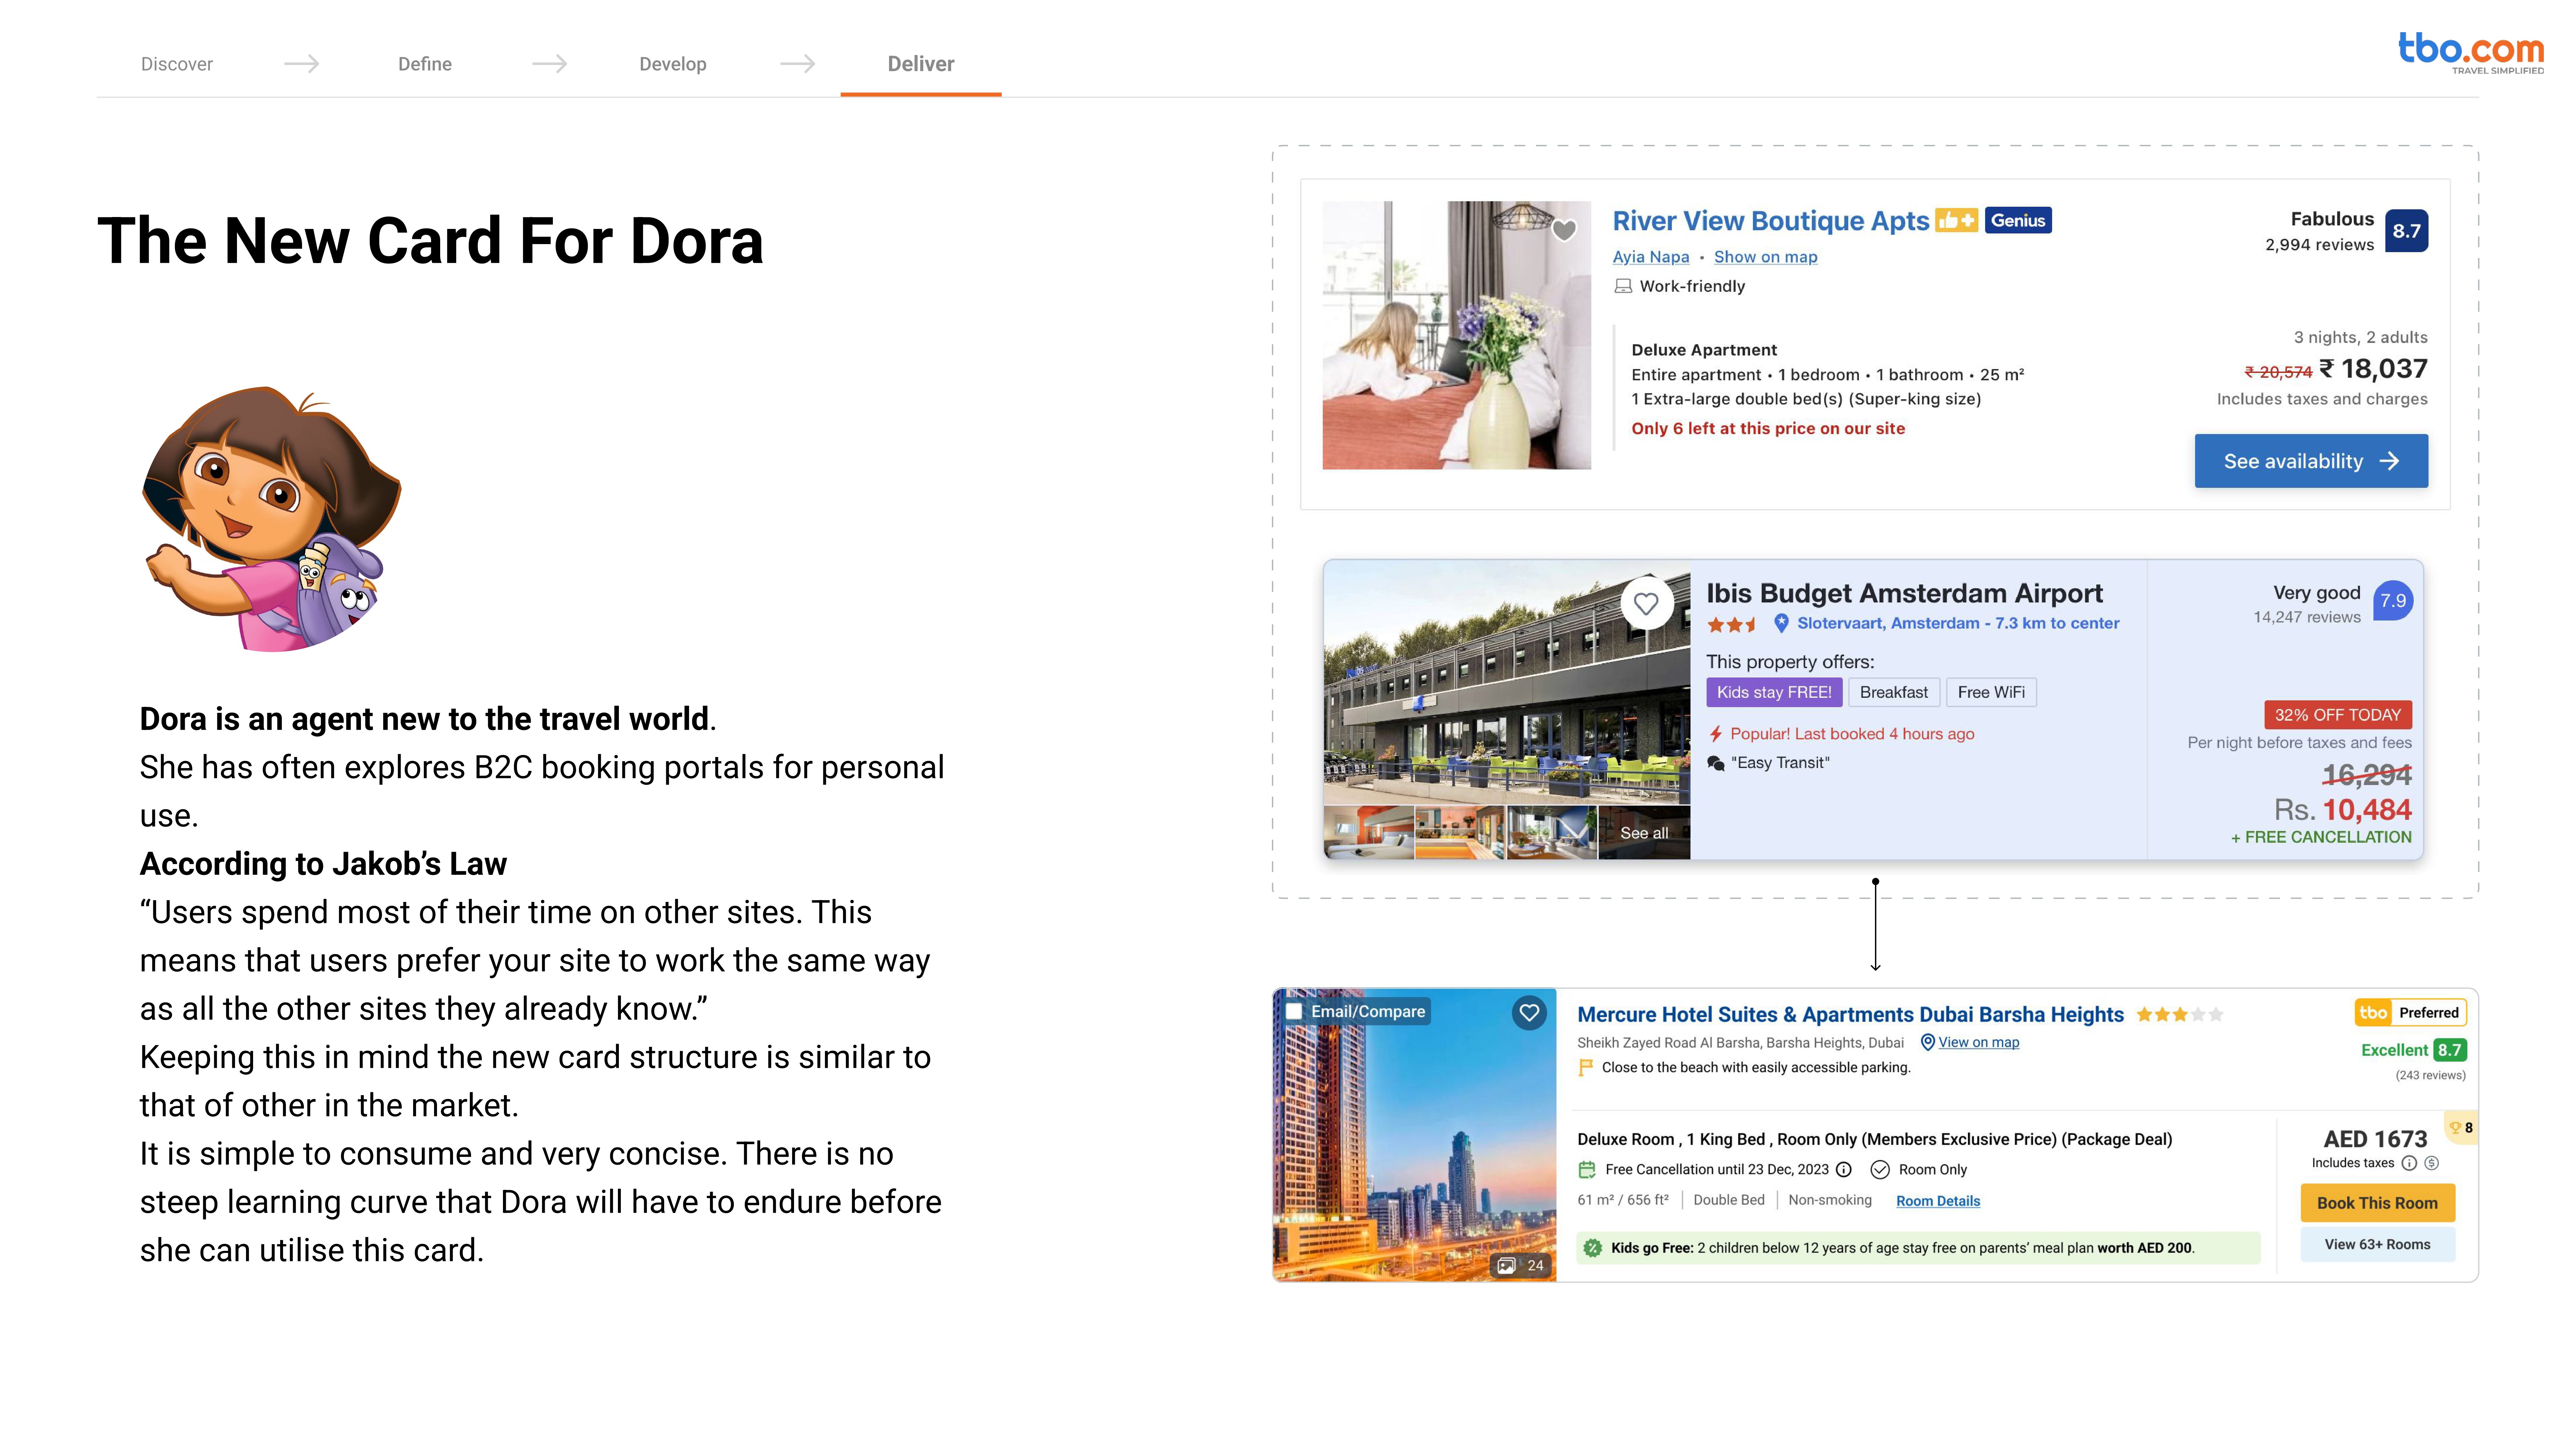Switch to the Discover tab
The width and height of the screenshot is (2576, 1449).
tap(177, 64)
